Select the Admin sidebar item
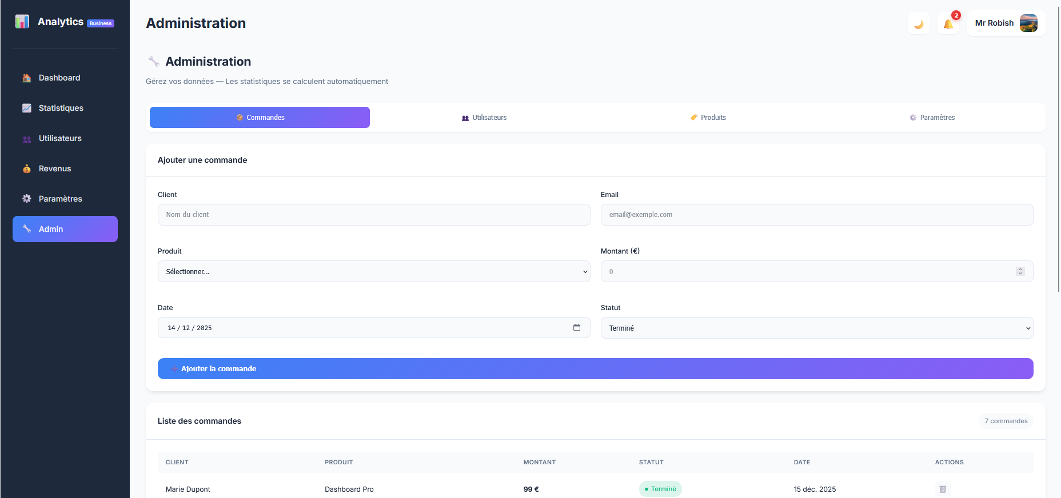Viewport: 1061px width, 498px height. click(65, 229)
